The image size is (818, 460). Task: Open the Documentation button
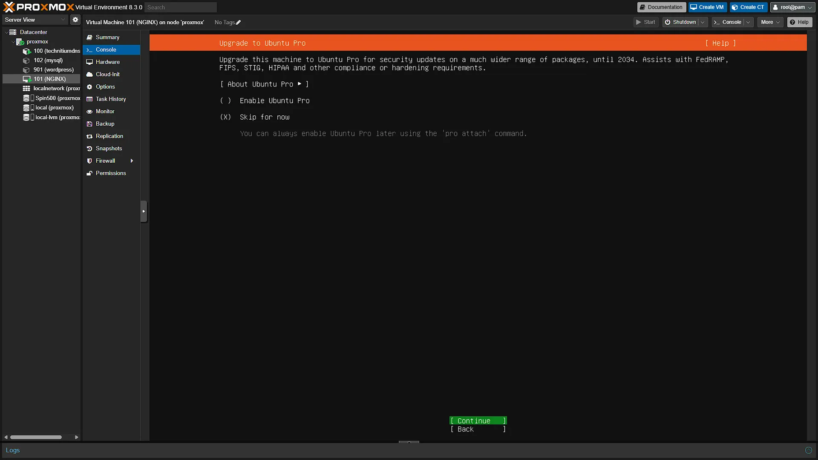click(x=661, y=7)
